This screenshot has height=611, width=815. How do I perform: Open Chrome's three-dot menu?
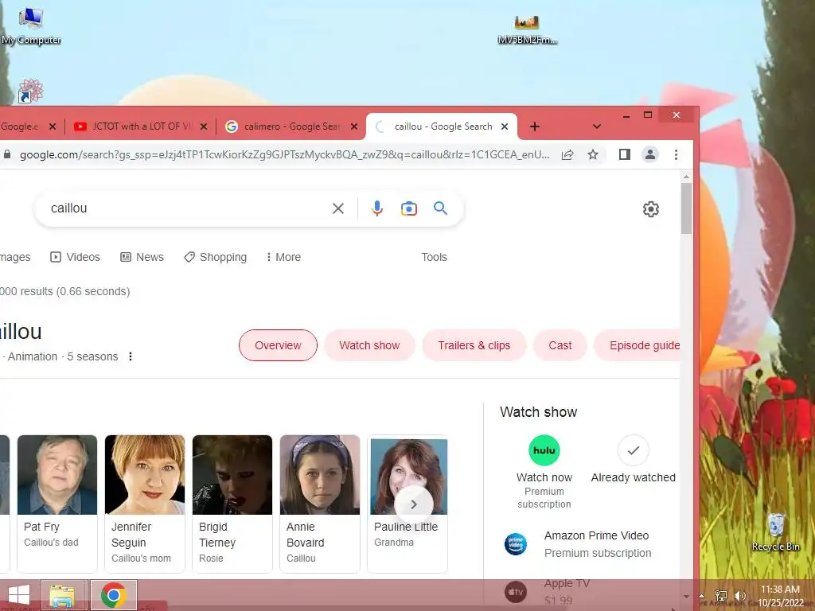click(x=676, y=154)
